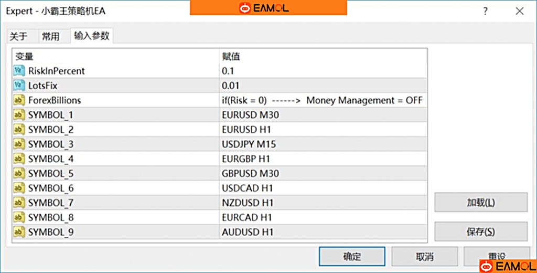Image resolution: width=537 pixels, height=273 pixels.
Task: Click the SYMBOL_4 string icon
Action: coord(19,159)
